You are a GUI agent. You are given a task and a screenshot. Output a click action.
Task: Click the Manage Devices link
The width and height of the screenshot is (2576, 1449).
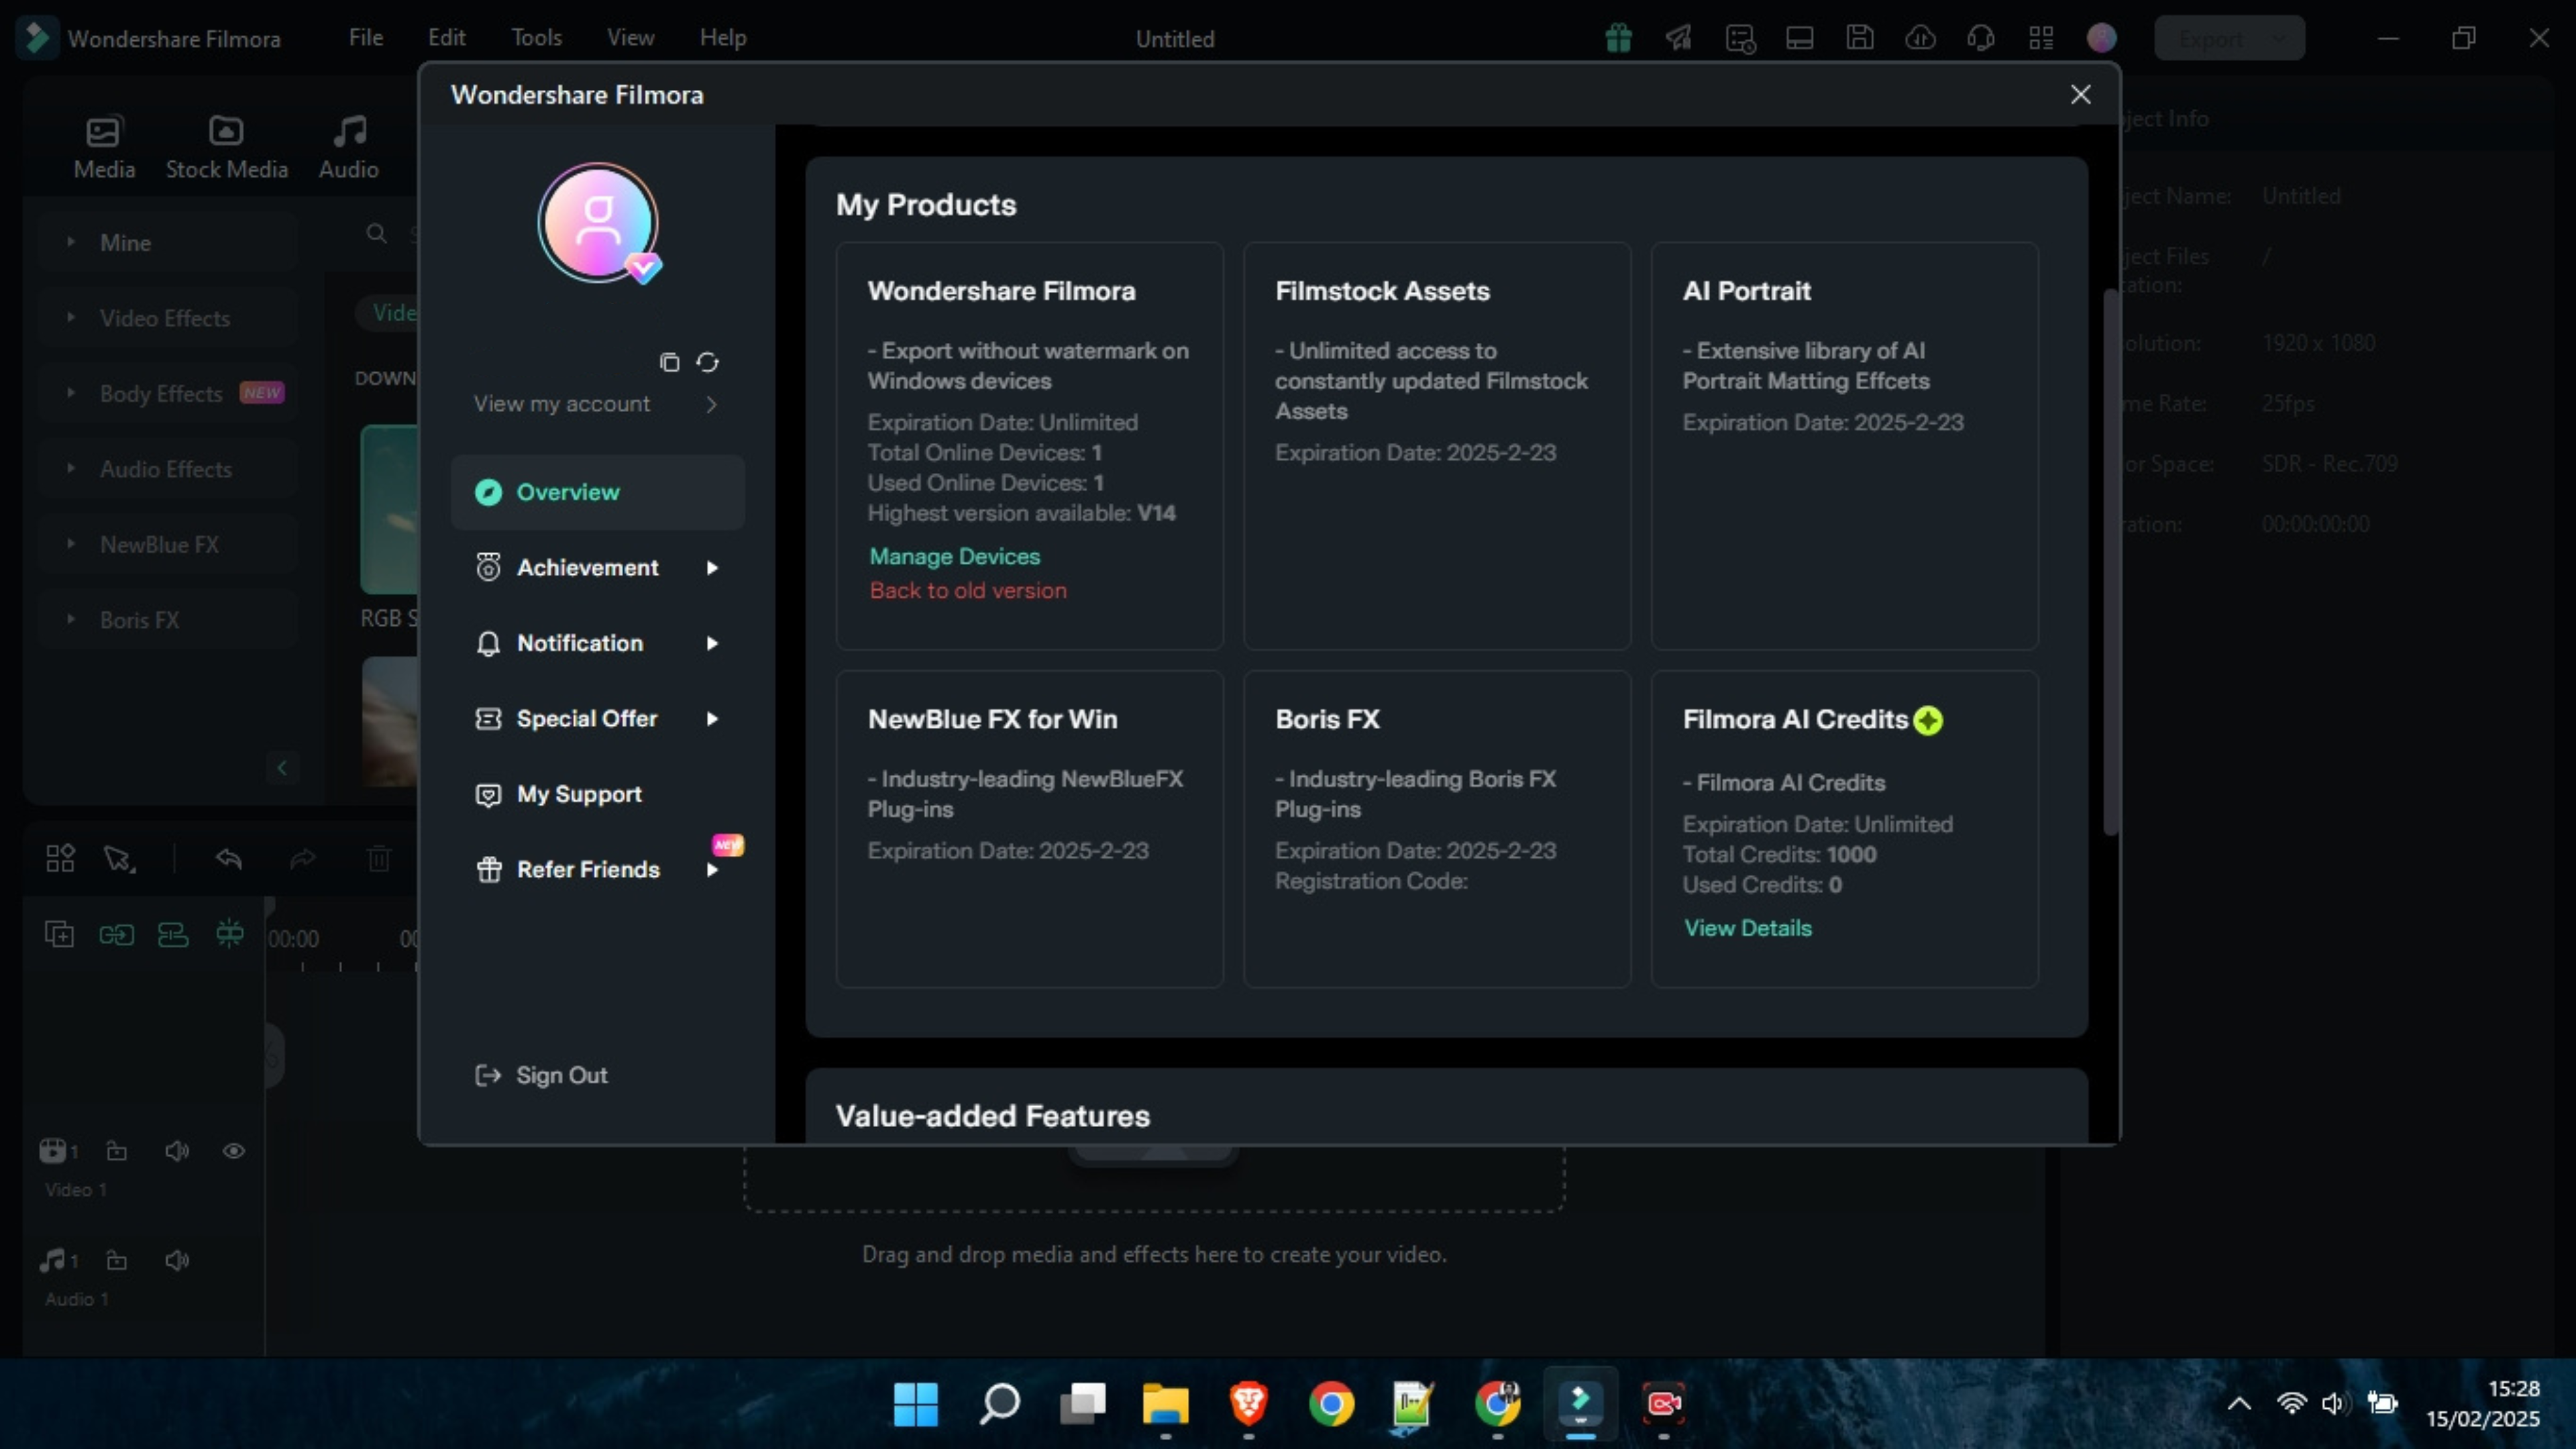[954, 556]
